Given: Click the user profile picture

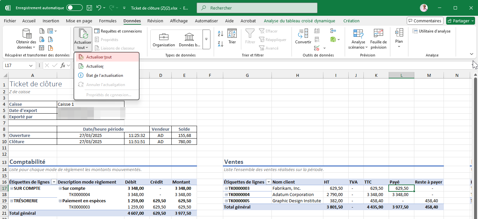Looking at the screenshot, I should click(424, 8).
